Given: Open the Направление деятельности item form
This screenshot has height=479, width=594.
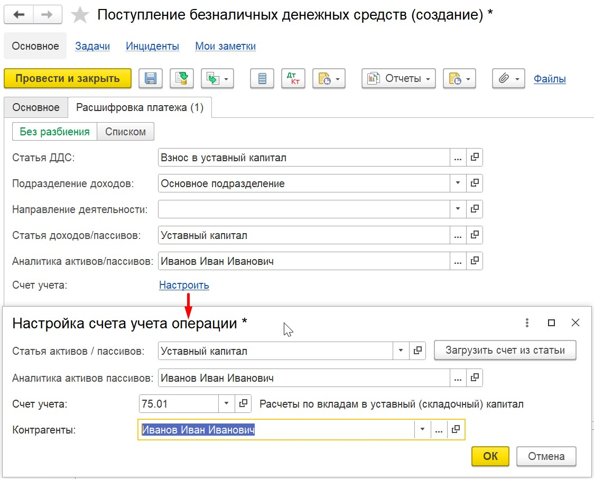Looking at the screenshot, I should (x=474, y=209).
